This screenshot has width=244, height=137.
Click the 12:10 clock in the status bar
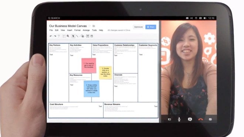[x=211, y=18]
